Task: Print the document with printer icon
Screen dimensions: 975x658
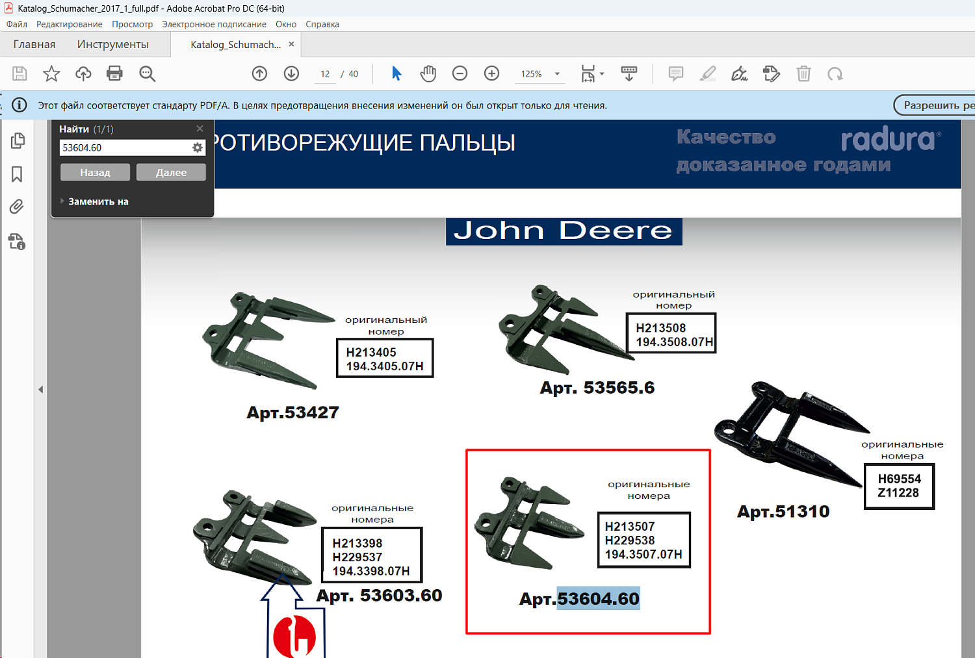Action: coord(114,73)
